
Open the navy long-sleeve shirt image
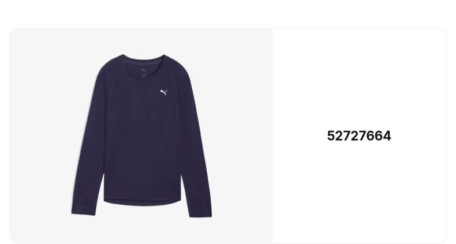141,136
